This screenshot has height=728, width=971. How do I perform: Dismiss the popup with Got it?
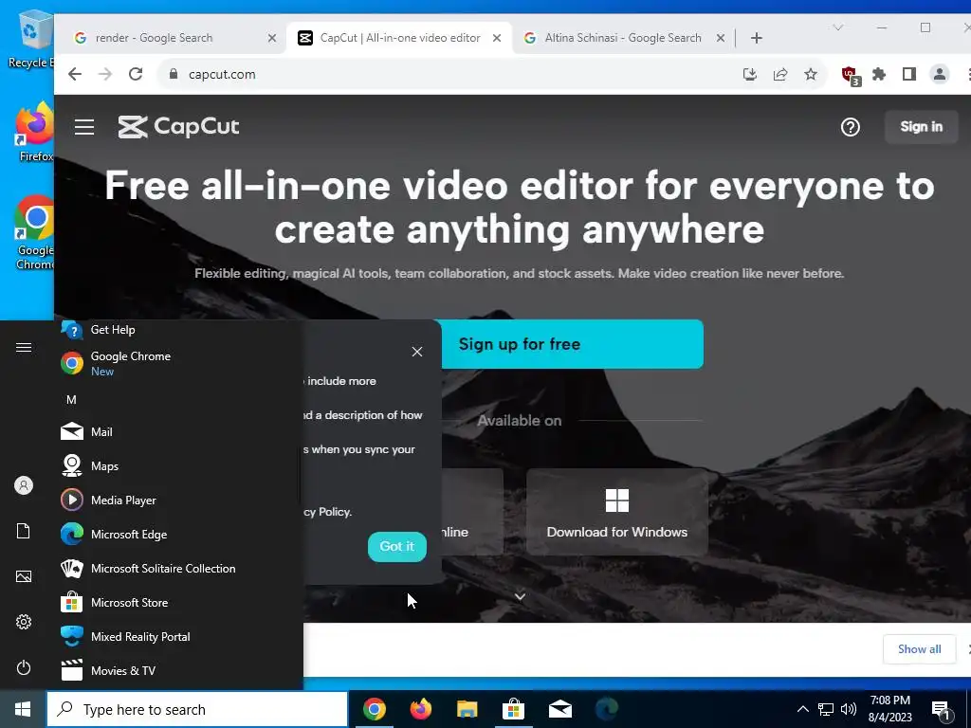[397, 547]
